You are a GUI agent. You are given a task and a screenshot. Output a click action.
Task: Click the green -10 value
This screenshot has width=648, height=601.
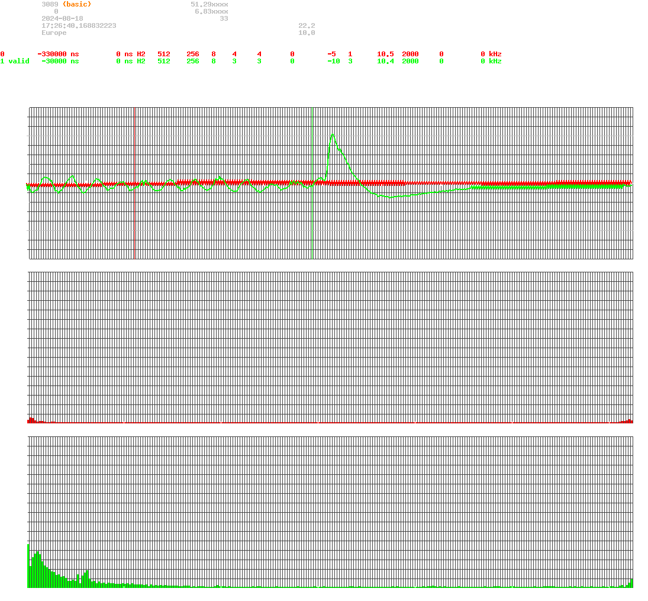[334, 61]
